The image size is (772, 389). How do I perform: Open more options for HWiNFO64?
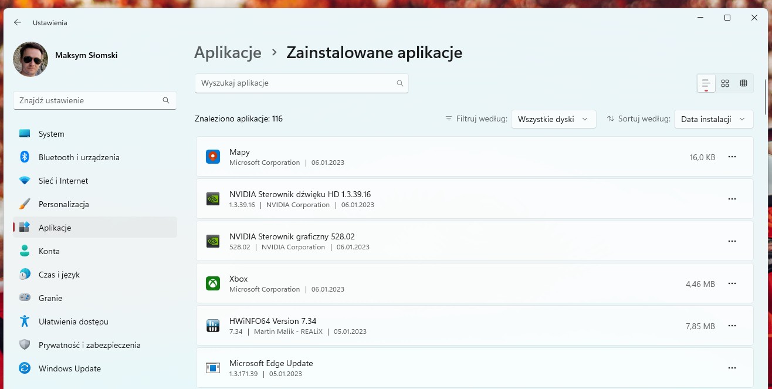pos(732,326)
